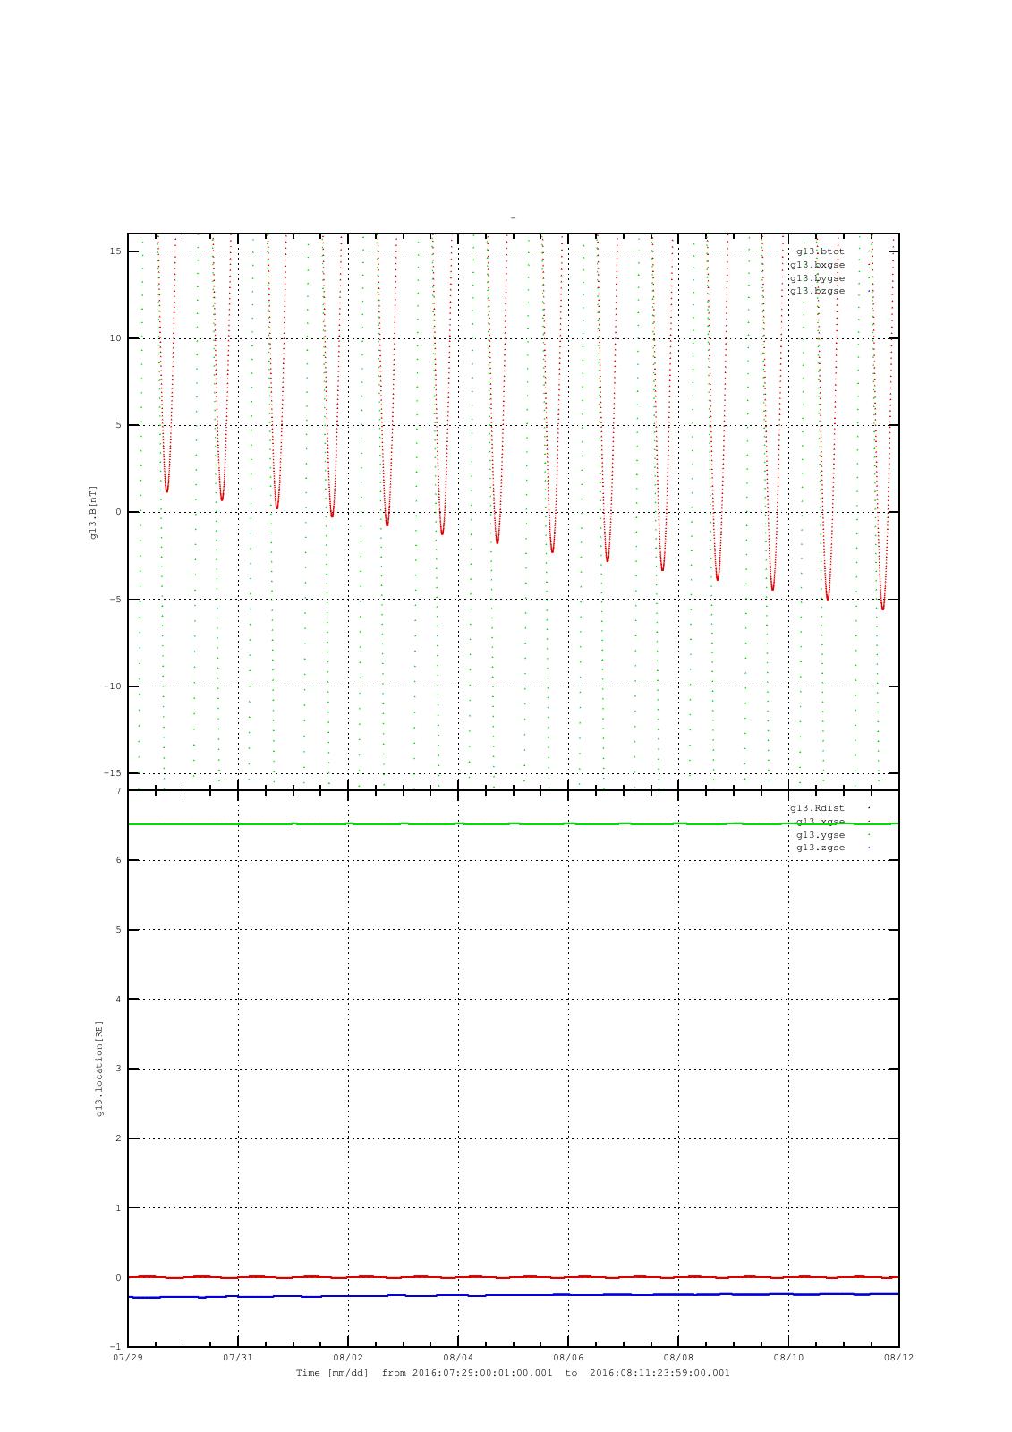Select the g13.location[RE] vertical axis label
This screenshot has height=1432, width=1012.
pos(100,1068)
